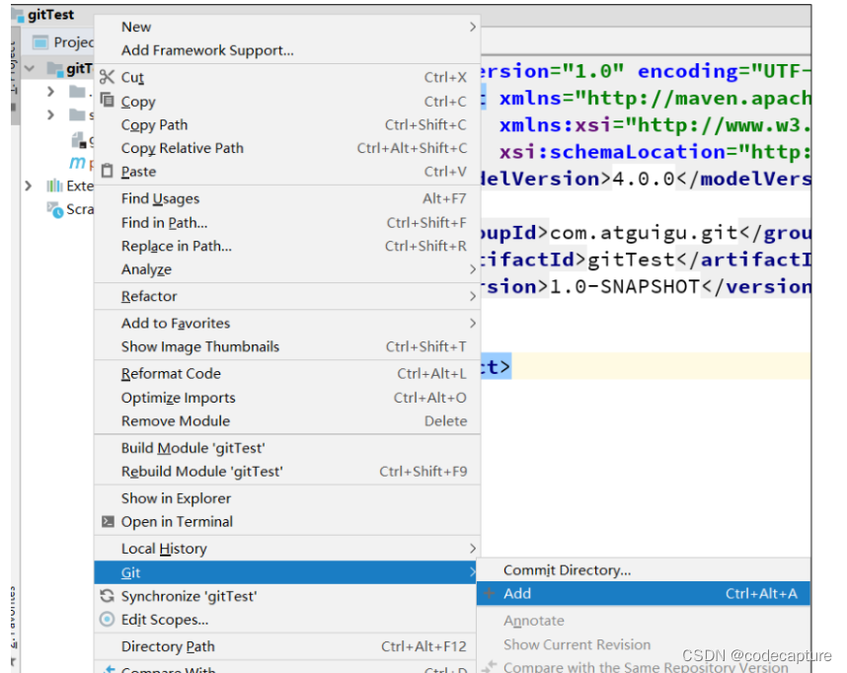This screenshot has height=673, width=847.
Task: Click the gitTest project folder icon
Action: 54,69
